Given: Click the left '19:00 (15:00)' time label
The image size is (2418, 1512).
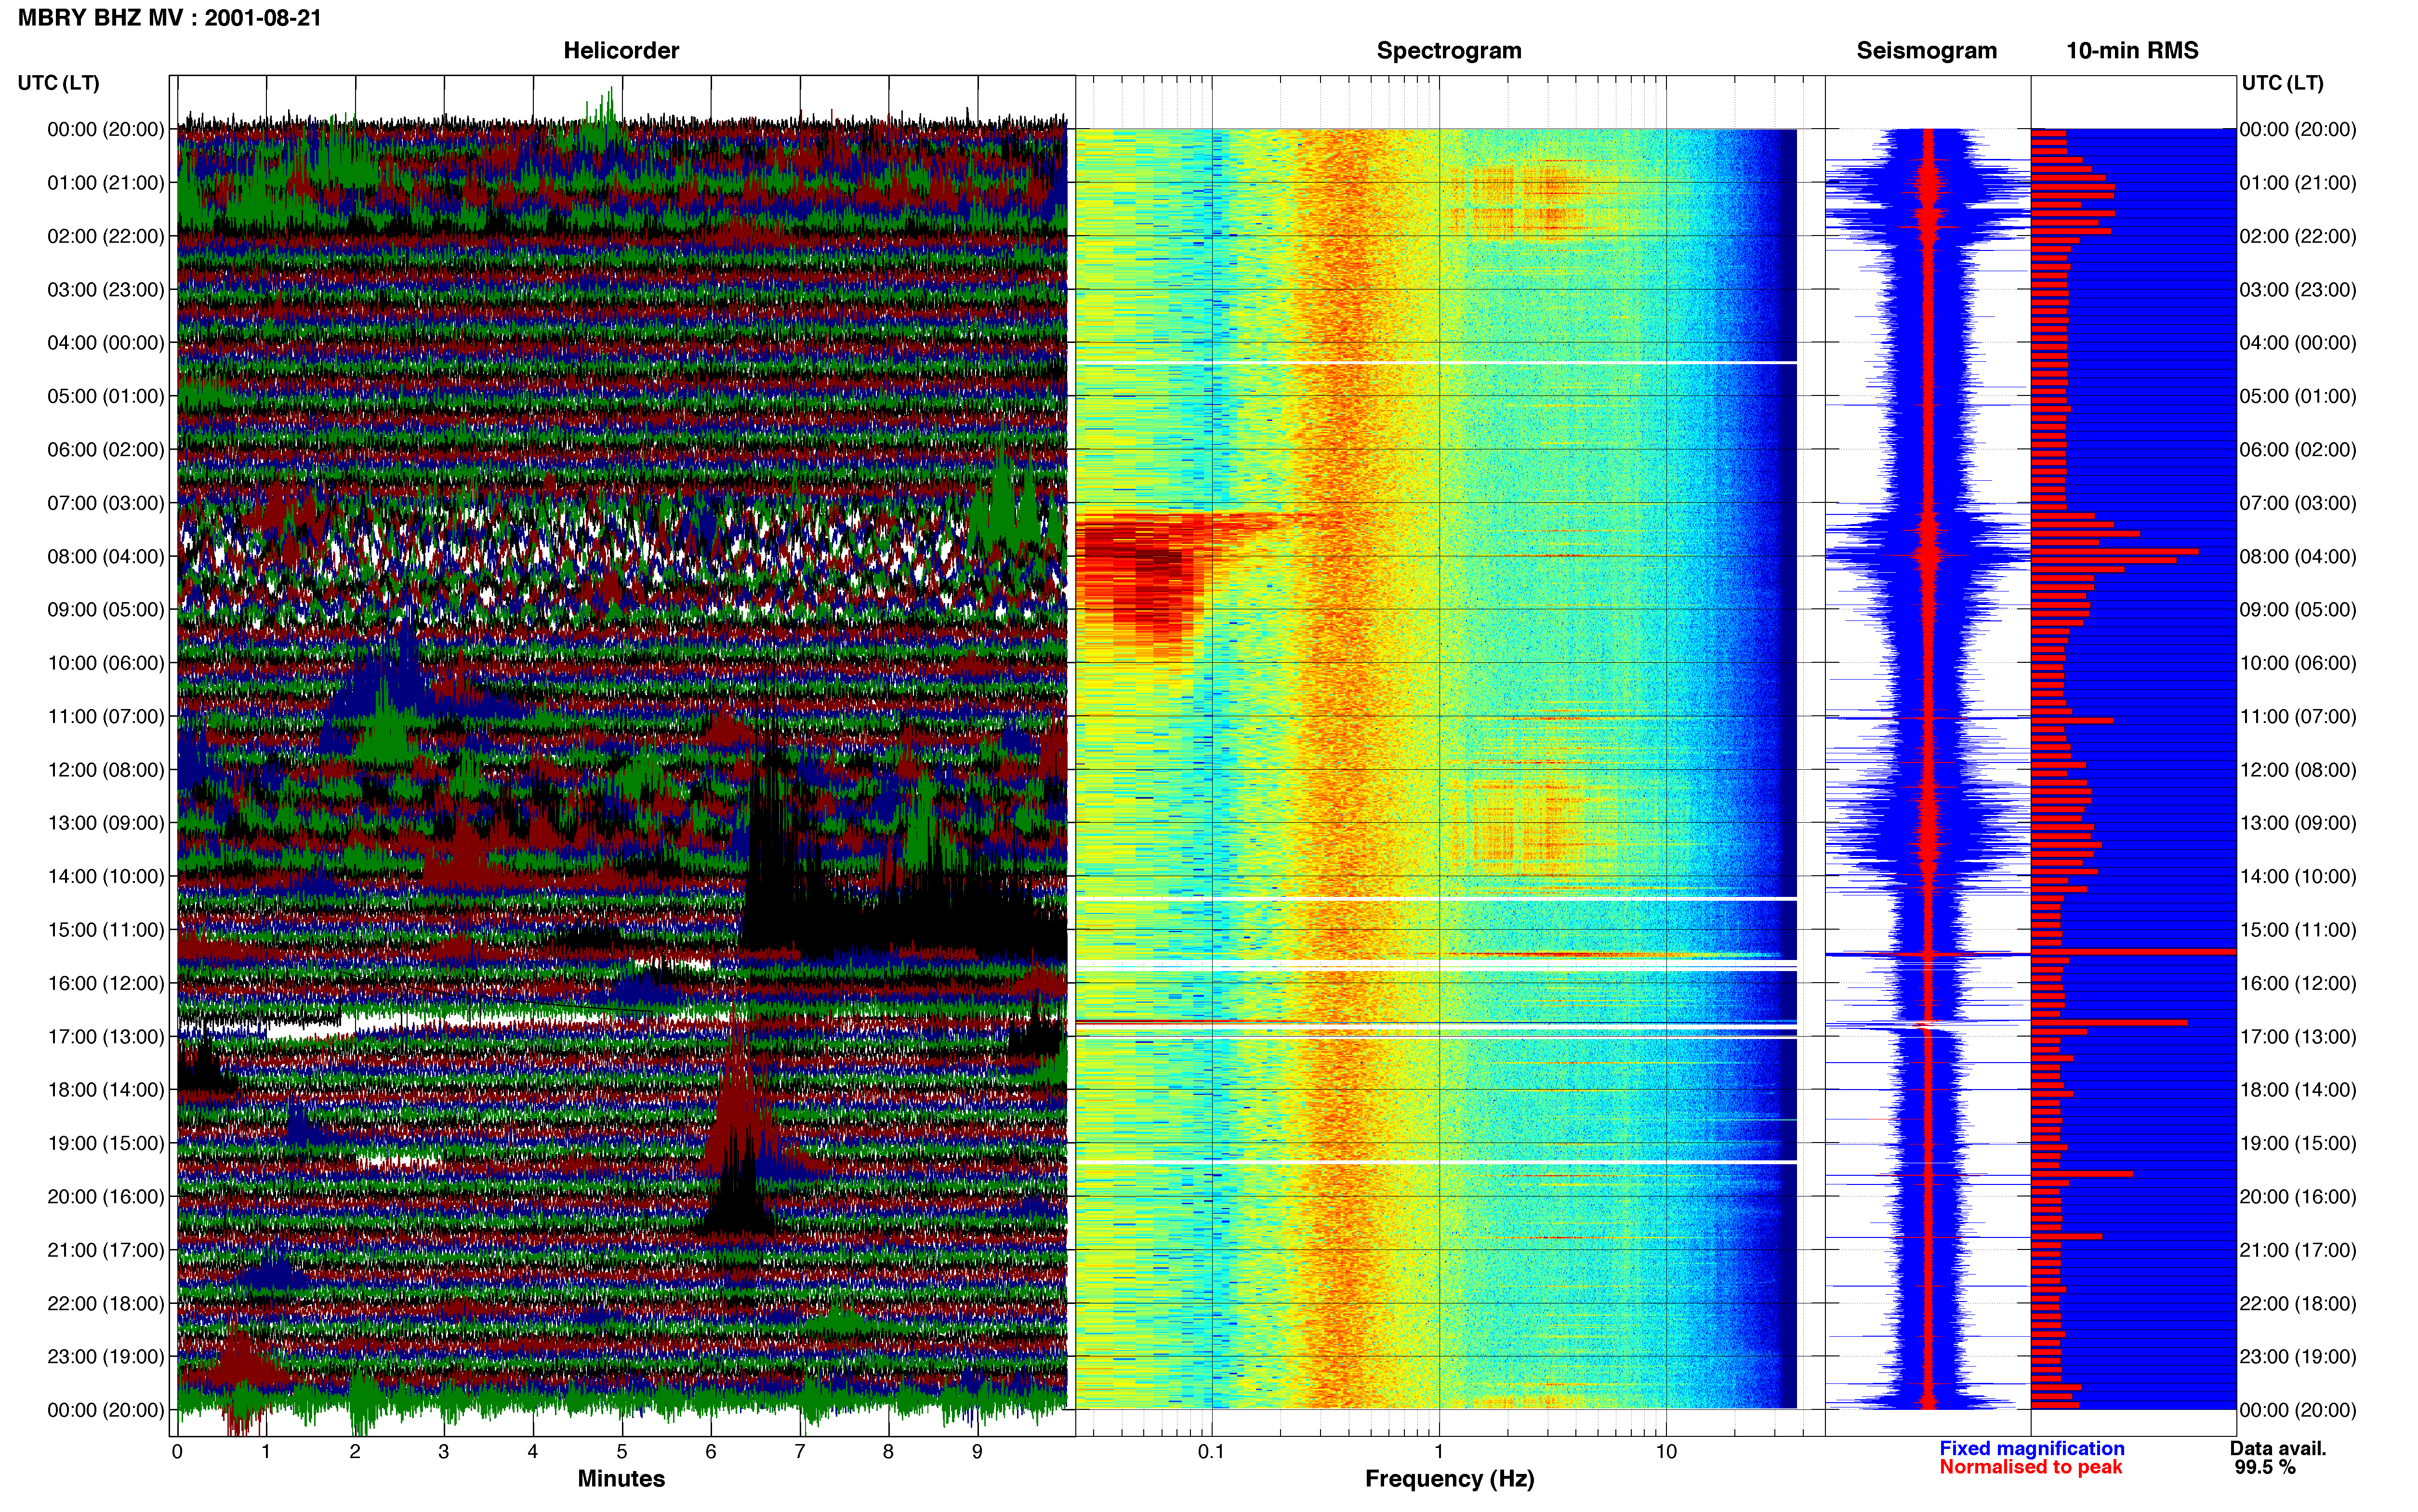Looking at the screenshot, I should pyautogui.click(x=106, y=1143).
